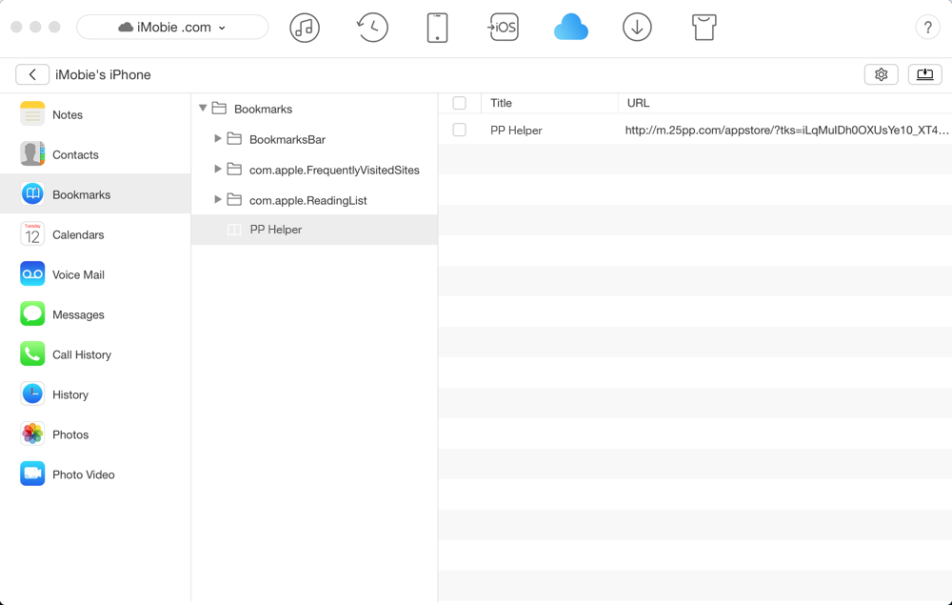Select Messages in the sidebar
Image resolution: width=952 pixels, height=605 pixels.
tap(78, 314)
